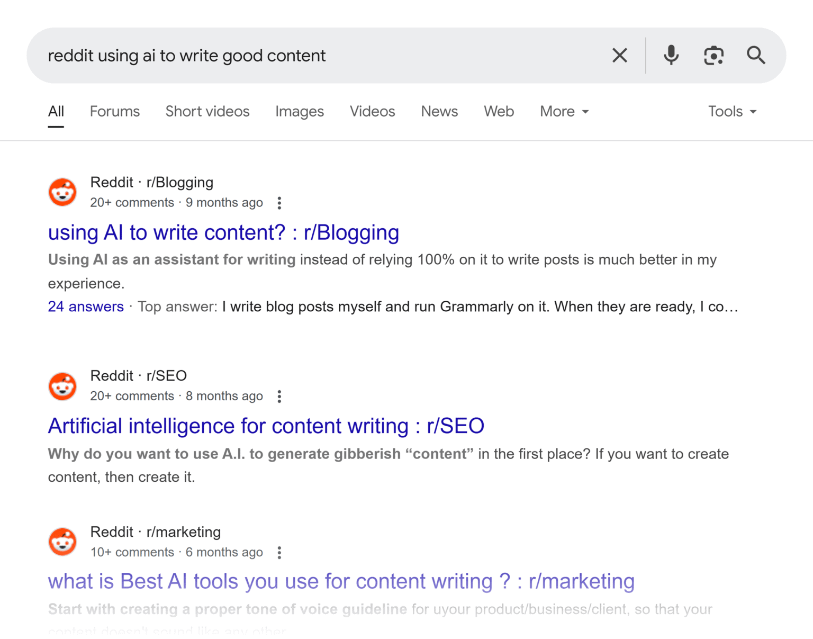
Task: Open the Tools dropdown menu
Action: click(732, 112)
